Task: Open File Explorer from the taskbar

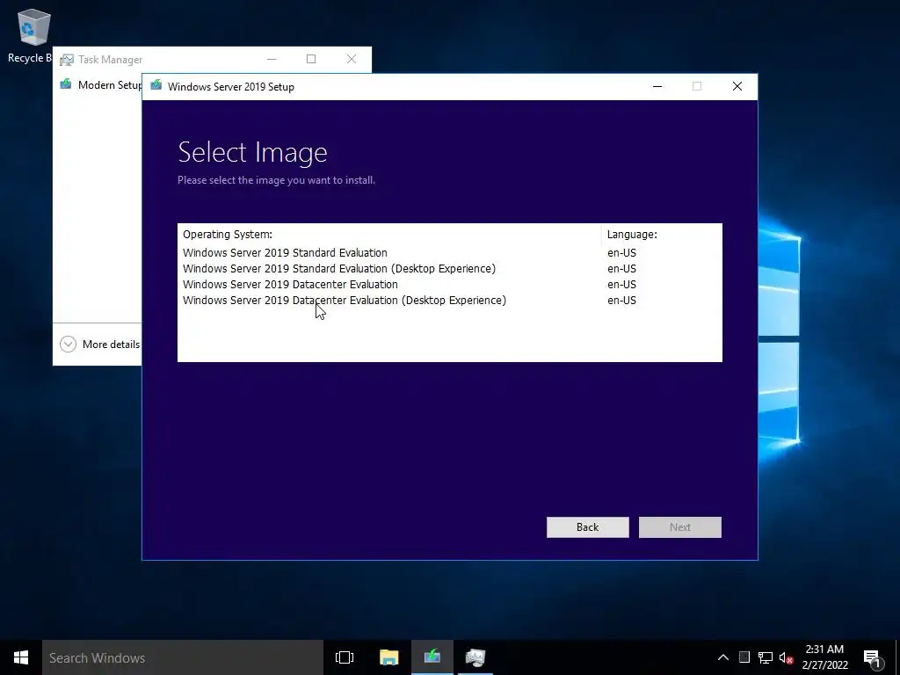Action: pyautogui.click(x=388, y=657)
